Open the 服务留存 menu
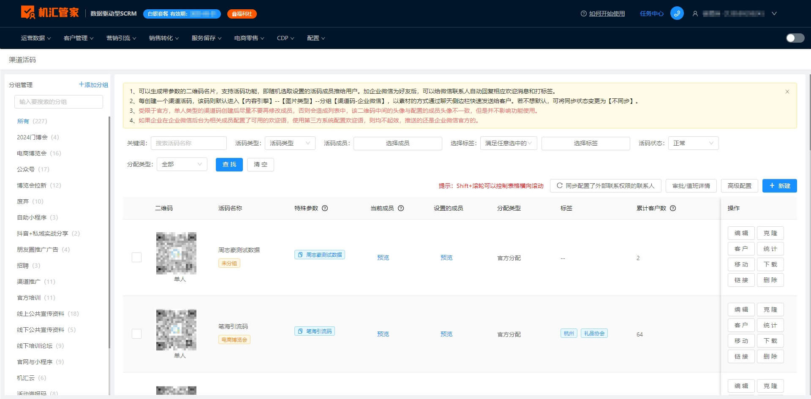Image resolution: width=811 pixels, height=399 pixels. pos(207,38)
